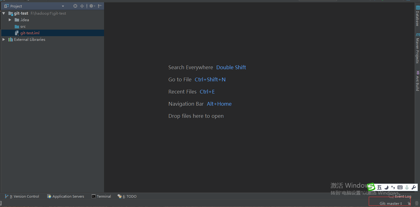Open the Project panel settings gear
The height and width of the screenshot is (207, 420).
92,6
